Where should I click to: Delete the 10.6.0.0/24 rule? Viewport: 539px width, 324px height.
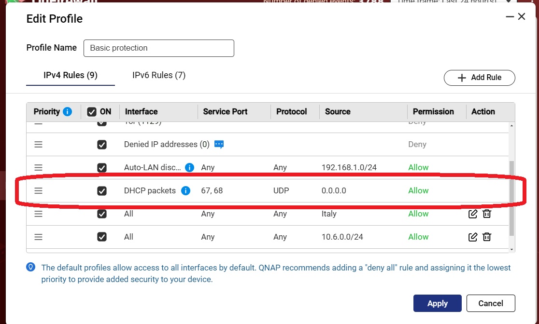(487, 237)
